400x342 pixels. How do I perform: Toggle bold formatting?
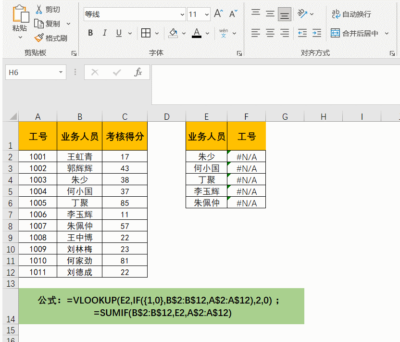click(x=90, y=33)
